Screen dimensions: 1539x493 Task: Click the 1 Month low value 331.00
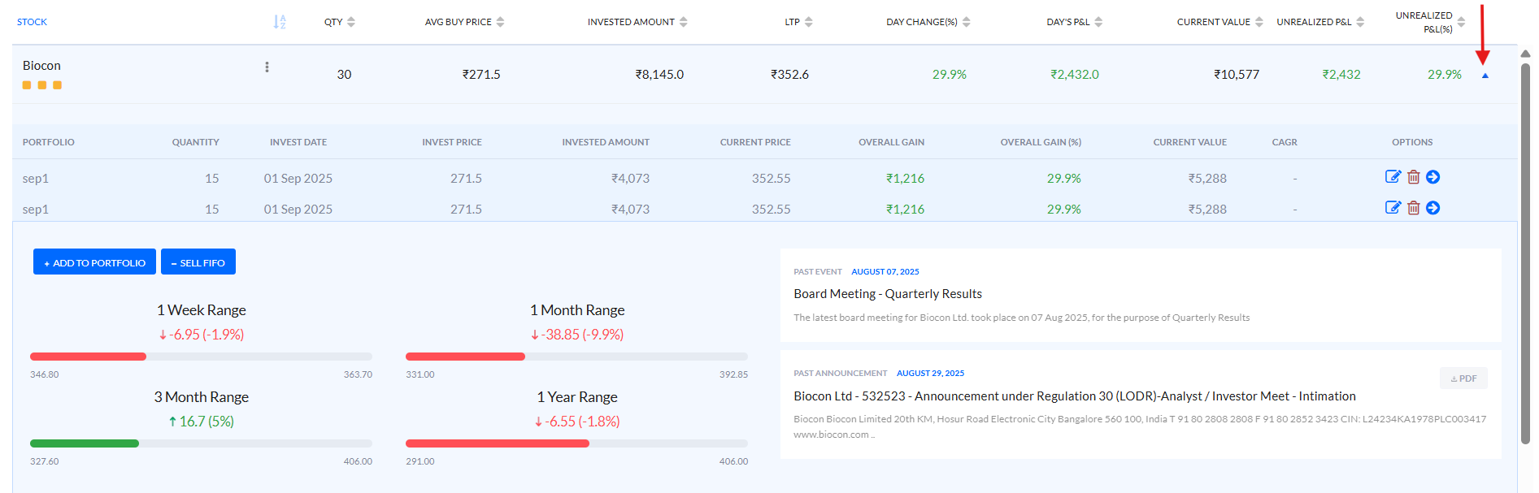(420, 374)
